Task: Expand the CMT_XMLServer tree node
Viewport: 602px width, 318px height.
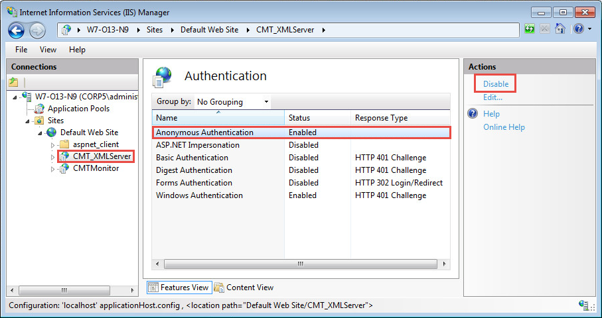Action: click(x=53, y=157)
